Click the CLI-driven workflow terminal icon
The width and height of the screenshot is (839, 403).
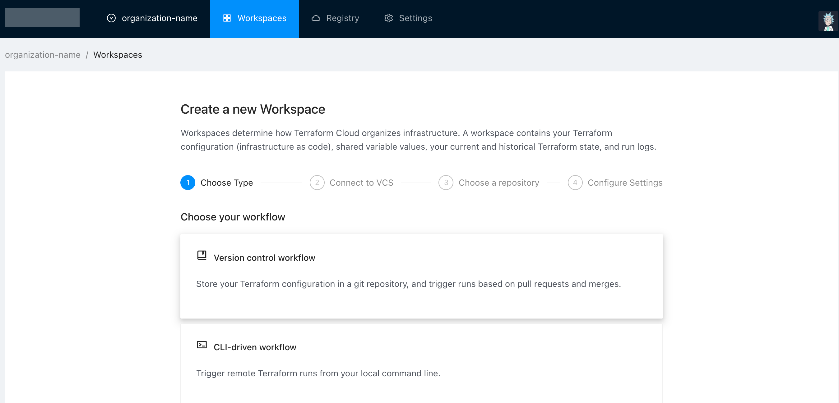pyautogui.click(x=202, y=345)
